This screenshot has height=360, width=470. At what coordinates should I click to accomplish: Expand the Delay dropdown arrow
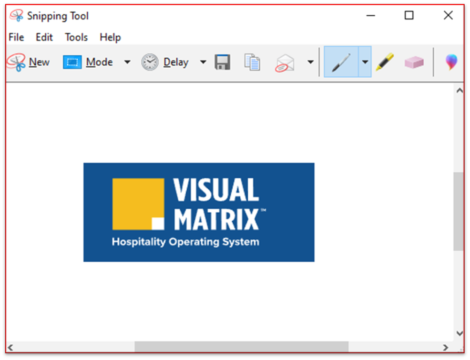point(203,62)
